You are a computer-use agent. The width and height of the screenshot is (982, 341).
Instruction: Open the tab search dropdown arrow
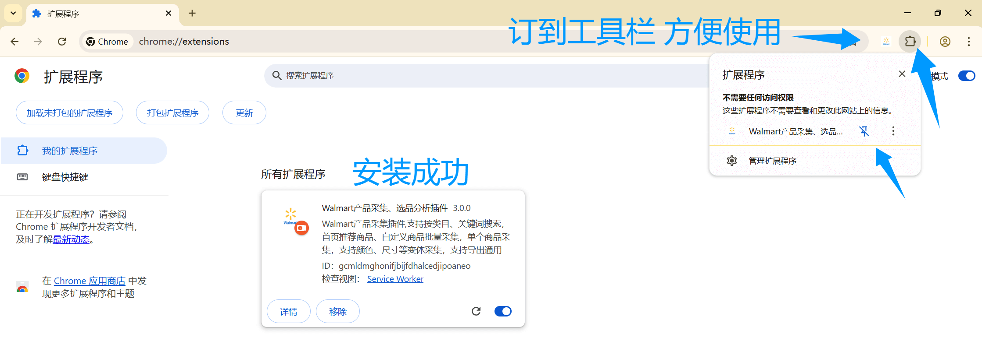pos(13,13)
